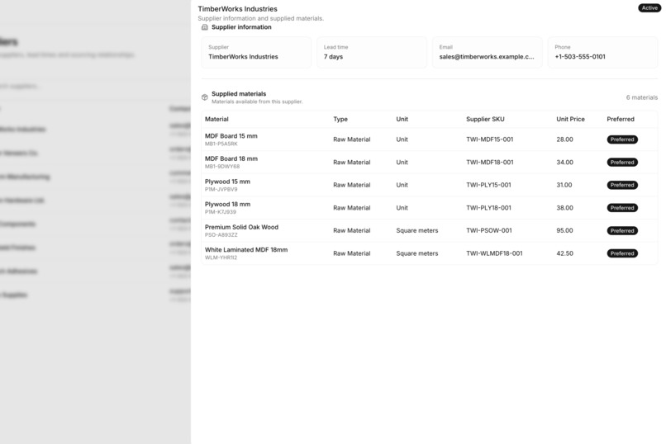Click the Preferred badge for MDF Board 18 mm
The height and width of the screenshot is (444, 666).
[x=622, y=163]
